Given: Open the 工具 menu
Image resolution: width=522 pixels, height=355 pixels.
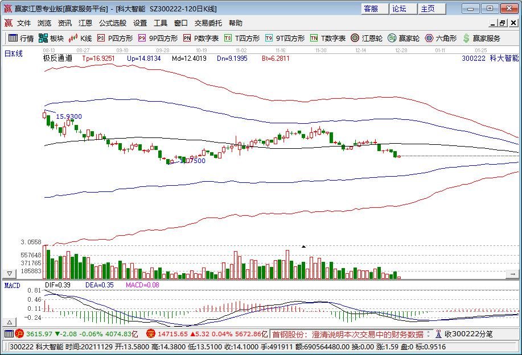Looking at the screenshot, I should [160, 23].
